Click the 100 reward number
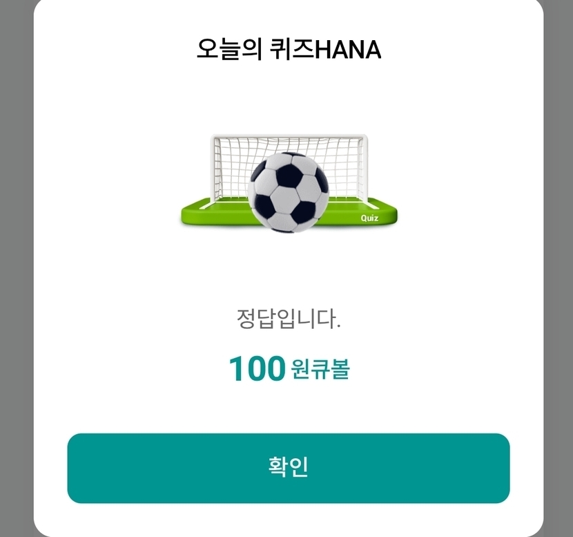 pyautogui.click(x=256, y=369)
